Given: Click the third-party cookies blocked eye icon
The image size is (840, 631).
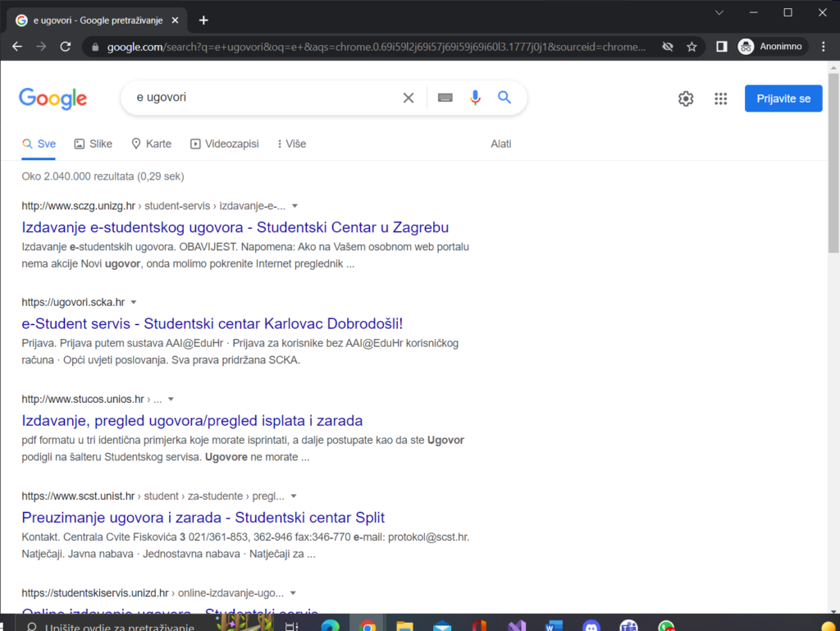Looking at the screenshot, I should tap(668, 47).
